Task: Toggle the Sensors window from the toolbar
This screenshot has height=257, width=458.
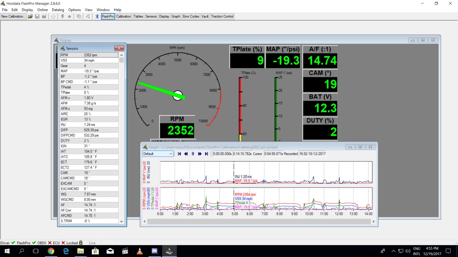Action: (151, 17)
